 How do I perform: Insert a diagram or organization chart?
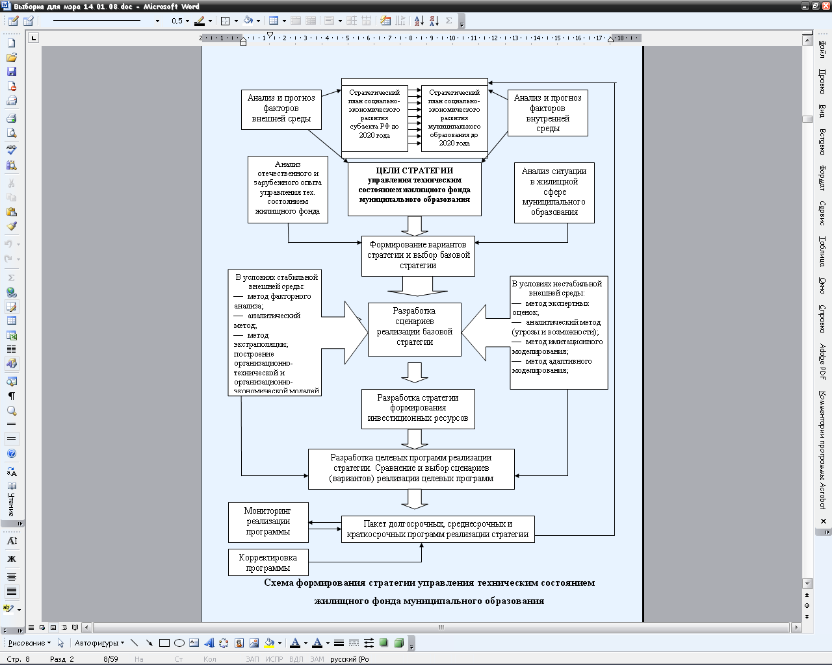(224, 643)
